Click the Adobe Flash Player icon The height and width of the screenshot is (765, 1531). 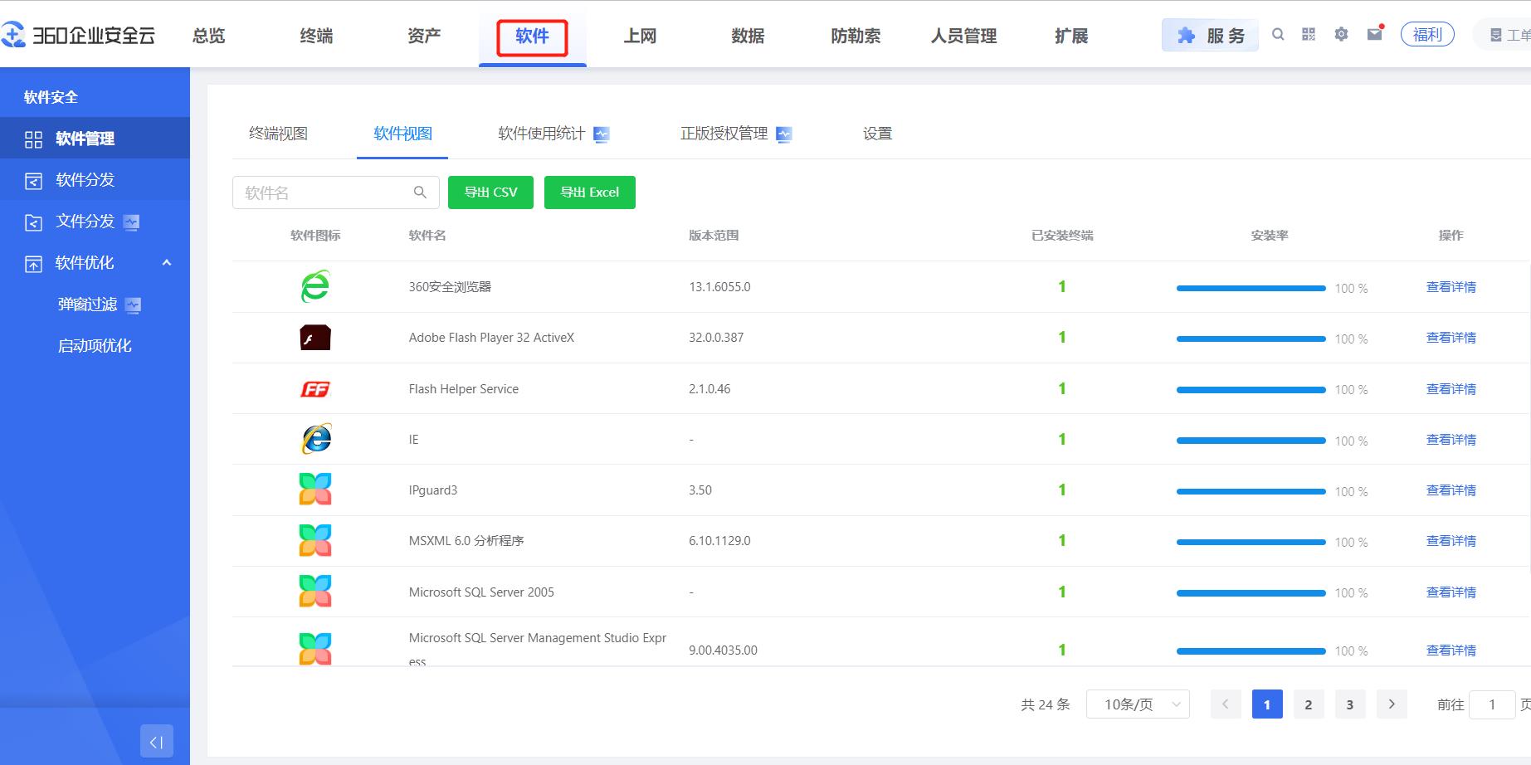315,338
